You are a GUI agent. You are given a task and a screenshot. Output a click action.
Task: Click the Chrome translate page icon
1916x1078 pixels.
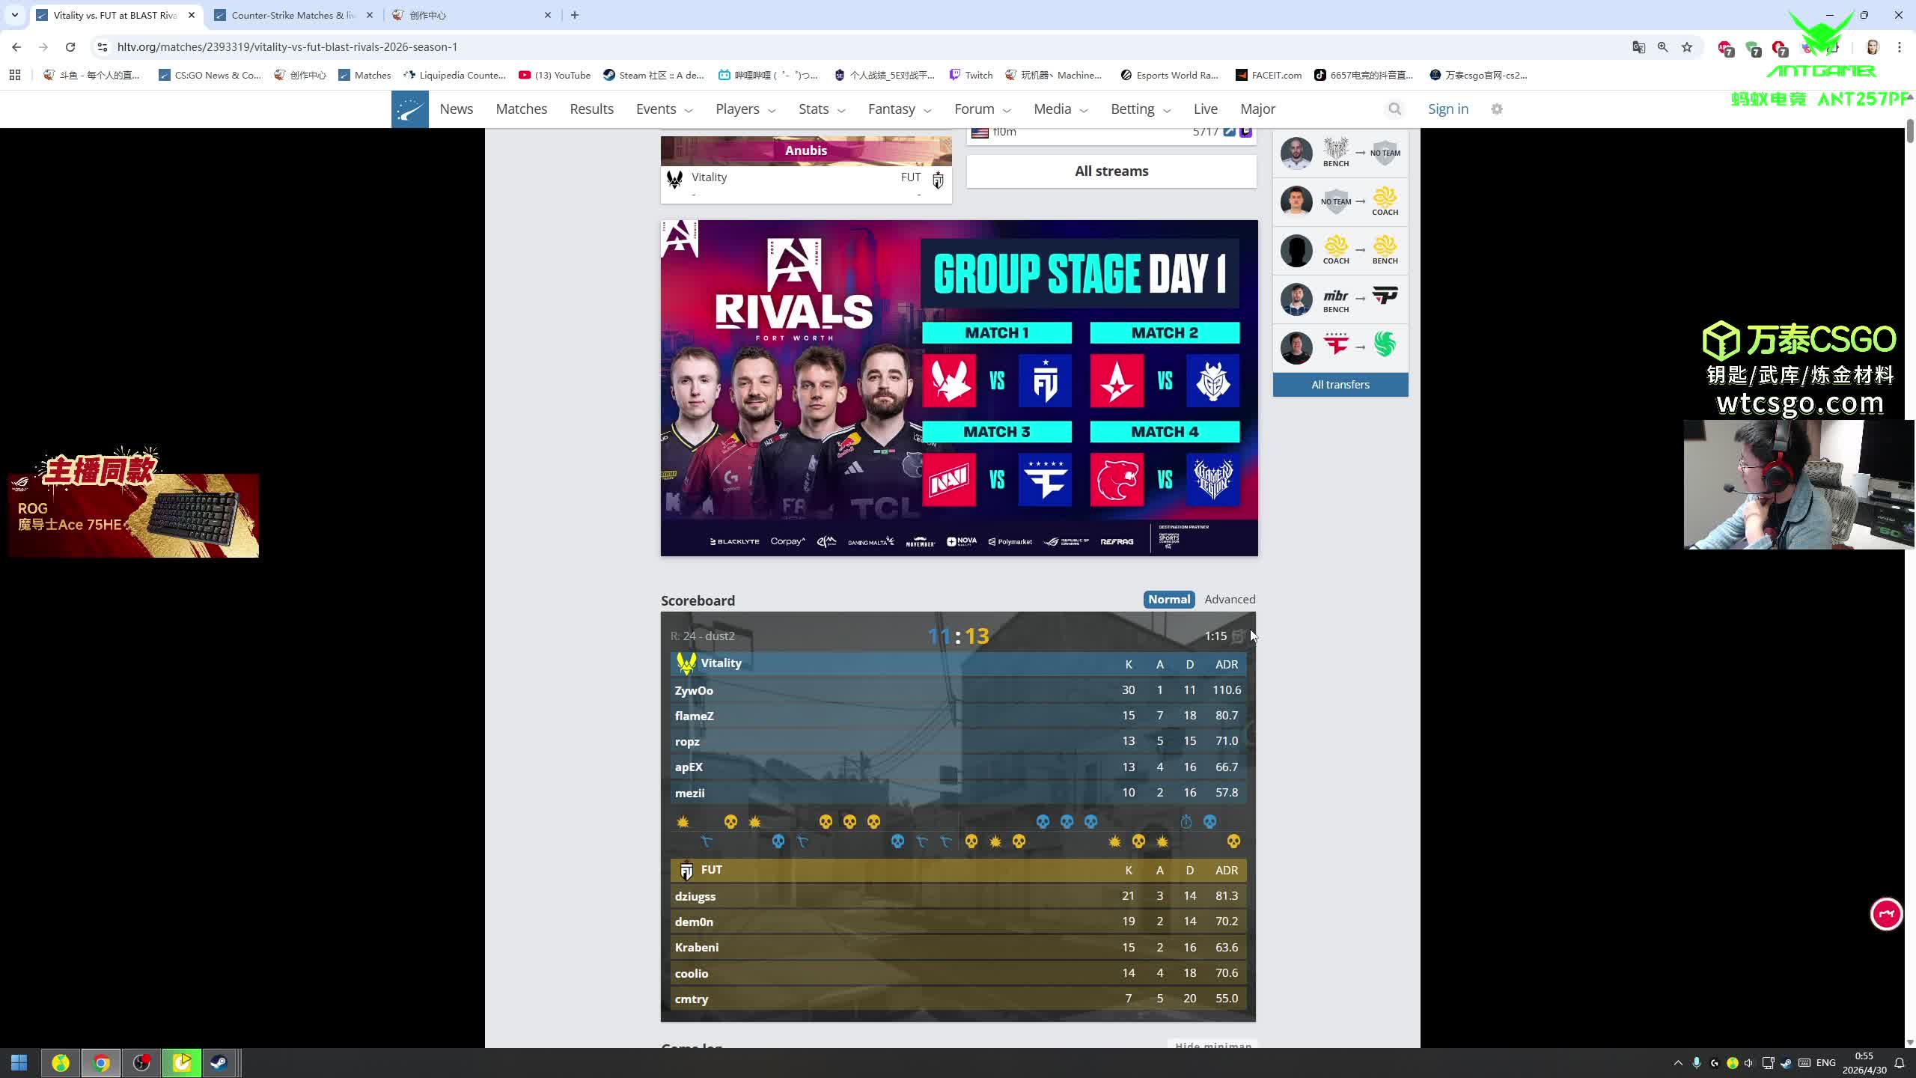click(1638, 47)
